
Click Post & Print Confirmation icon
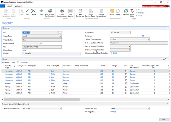click(x=50, y=13)
